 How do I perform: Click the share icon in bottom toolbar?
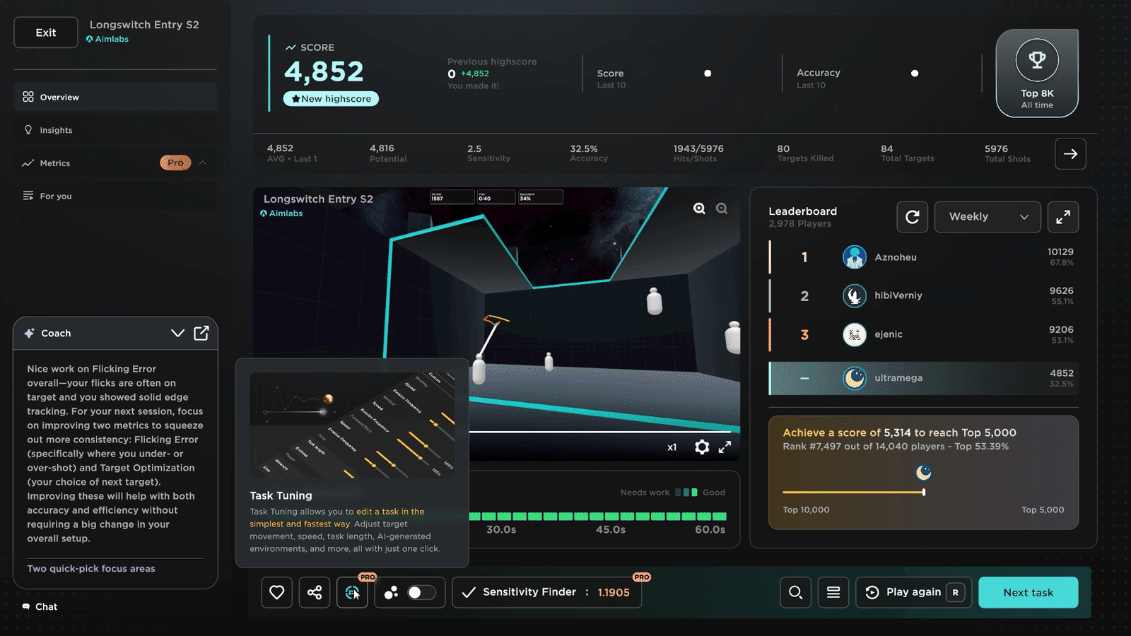pyautogui.click(x=315, y=592)
